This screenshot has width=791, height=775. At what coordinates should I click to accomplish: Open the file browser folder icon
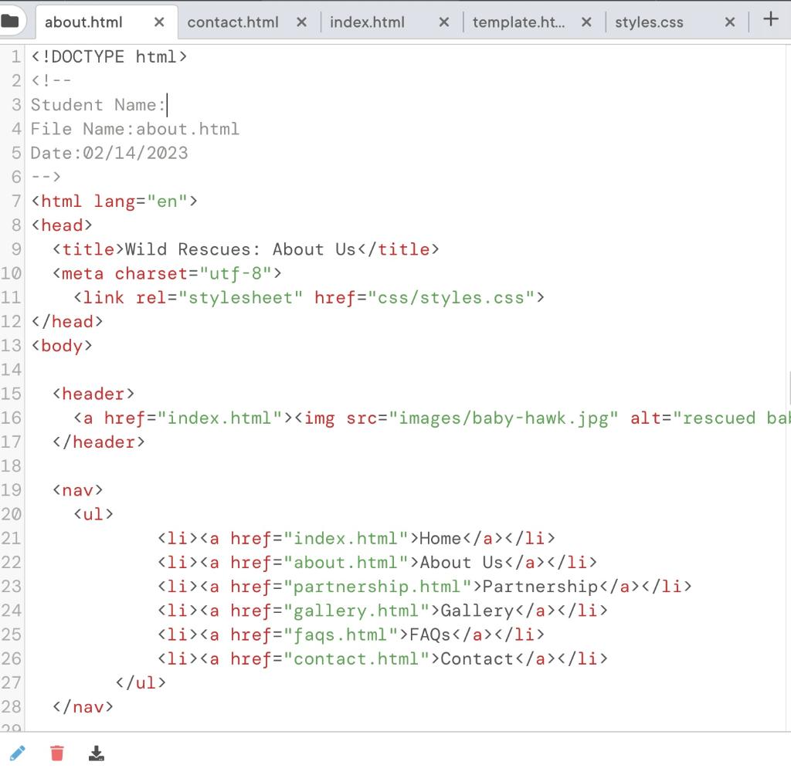pos(12,22)
